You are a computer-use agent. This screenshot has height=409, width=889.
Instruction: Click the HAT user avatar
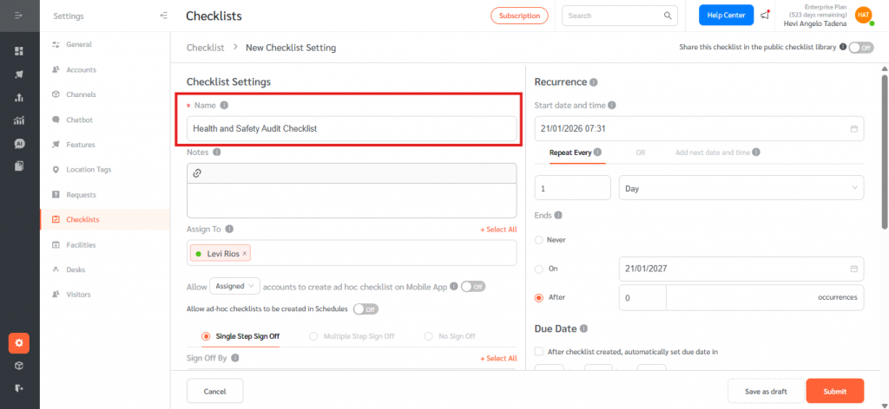[862, 15]
